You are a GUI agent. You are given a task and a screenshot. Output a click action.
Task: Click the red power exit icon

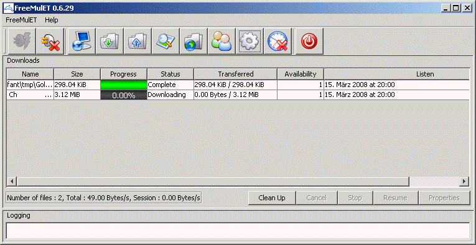tap(309, 41)
